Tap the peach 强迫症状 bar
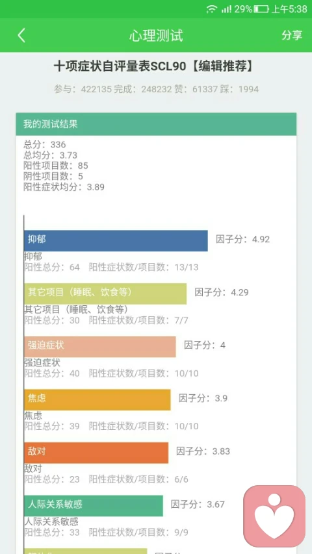 coord(99,346)
